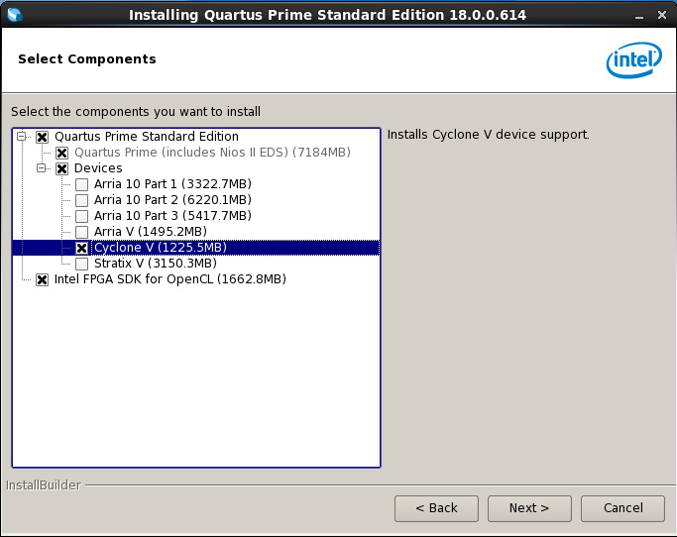
Task: Select 'Arria 10 Part 1 (3322.7MB)' row text
Action: pos(172,184)
